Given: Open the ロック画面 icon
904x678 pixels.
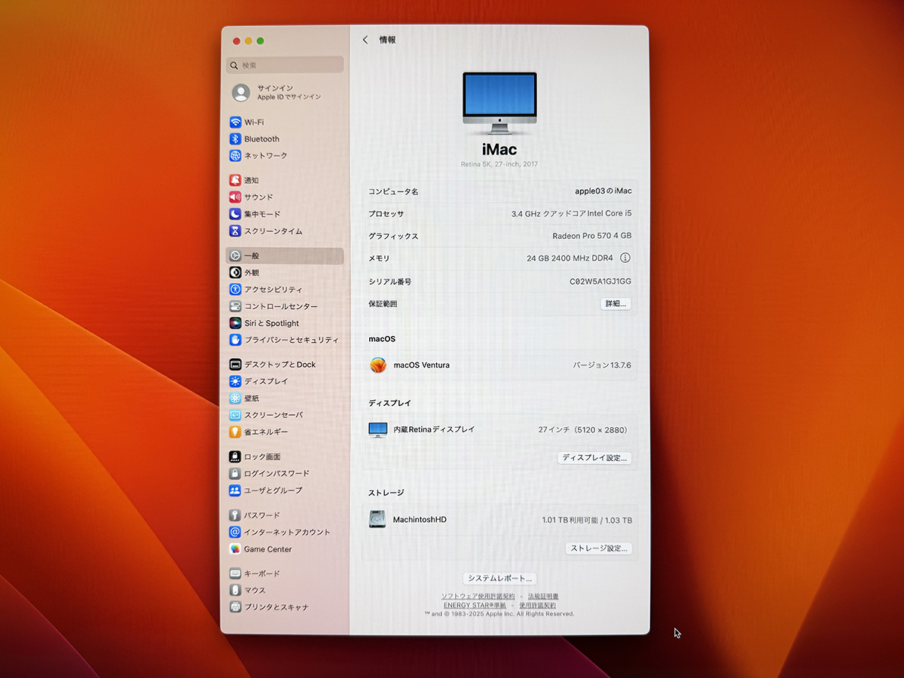Looking at the screenshot, I should pos(236,457).
